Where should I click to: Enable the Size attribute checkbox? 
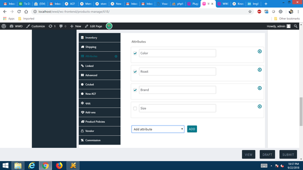[135, 108]
